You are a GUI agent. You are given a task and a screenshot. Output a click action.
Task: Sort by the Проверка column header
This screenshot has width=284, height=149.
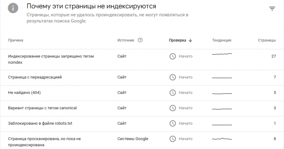pyautogui.click(x=177, y=40)
